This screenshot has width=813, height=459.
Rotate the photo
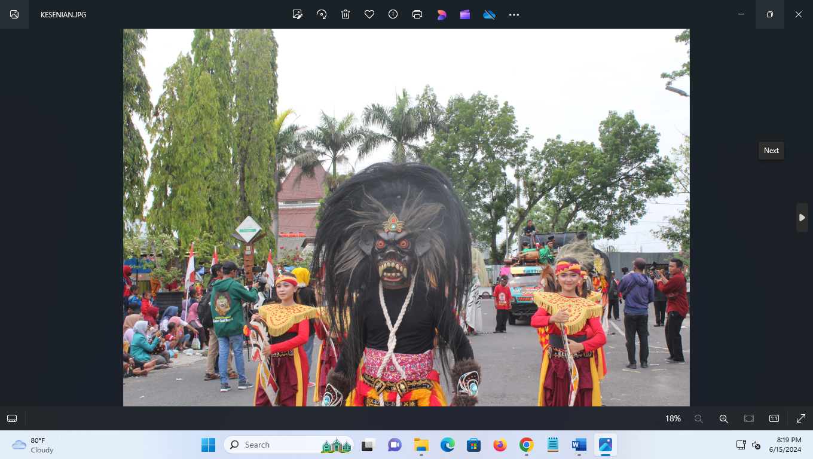click(x=321, y=14)
